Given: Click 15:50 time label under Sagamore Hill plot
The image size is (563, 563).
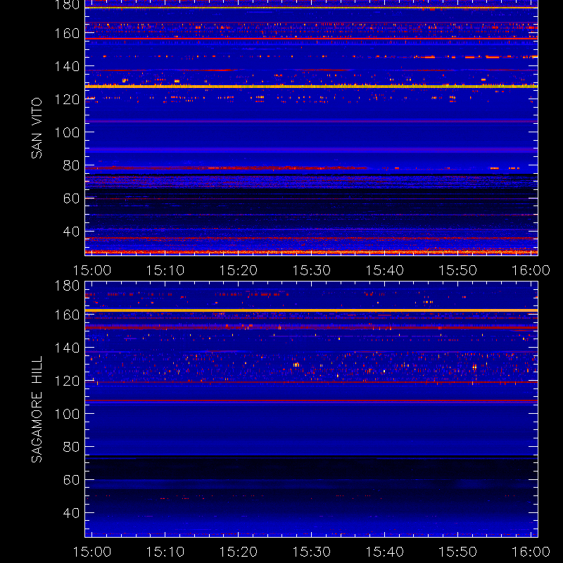Looking at the screenshot, I should (458, 552).
